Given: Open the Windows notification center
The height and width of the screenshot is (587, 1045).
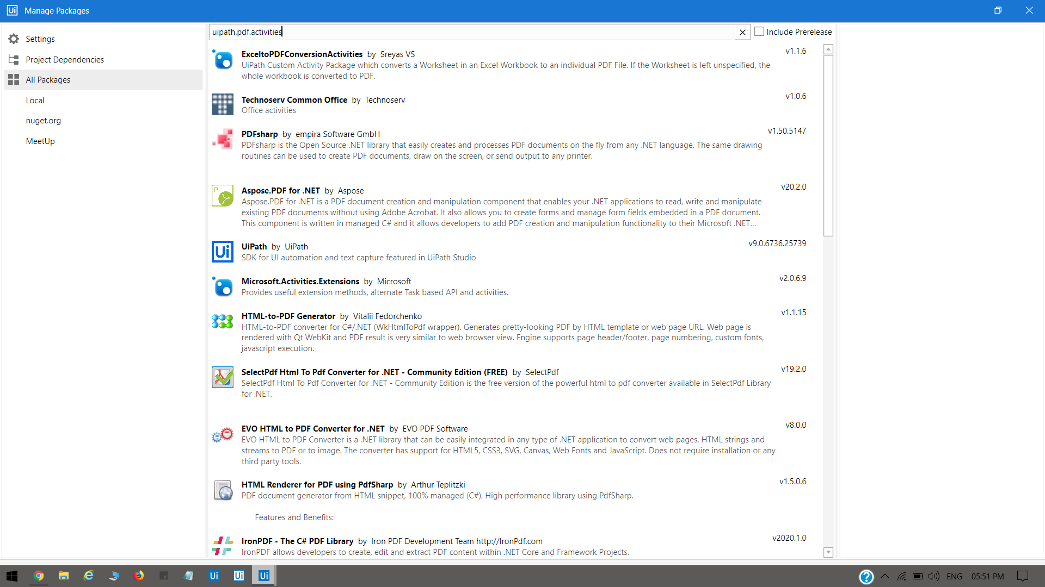Looking at the screenshot, I should coord(1023,577).
